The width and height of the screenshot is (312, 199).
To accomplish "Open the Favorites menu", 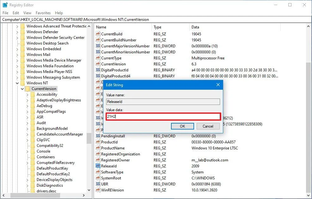I will point(43,13).
